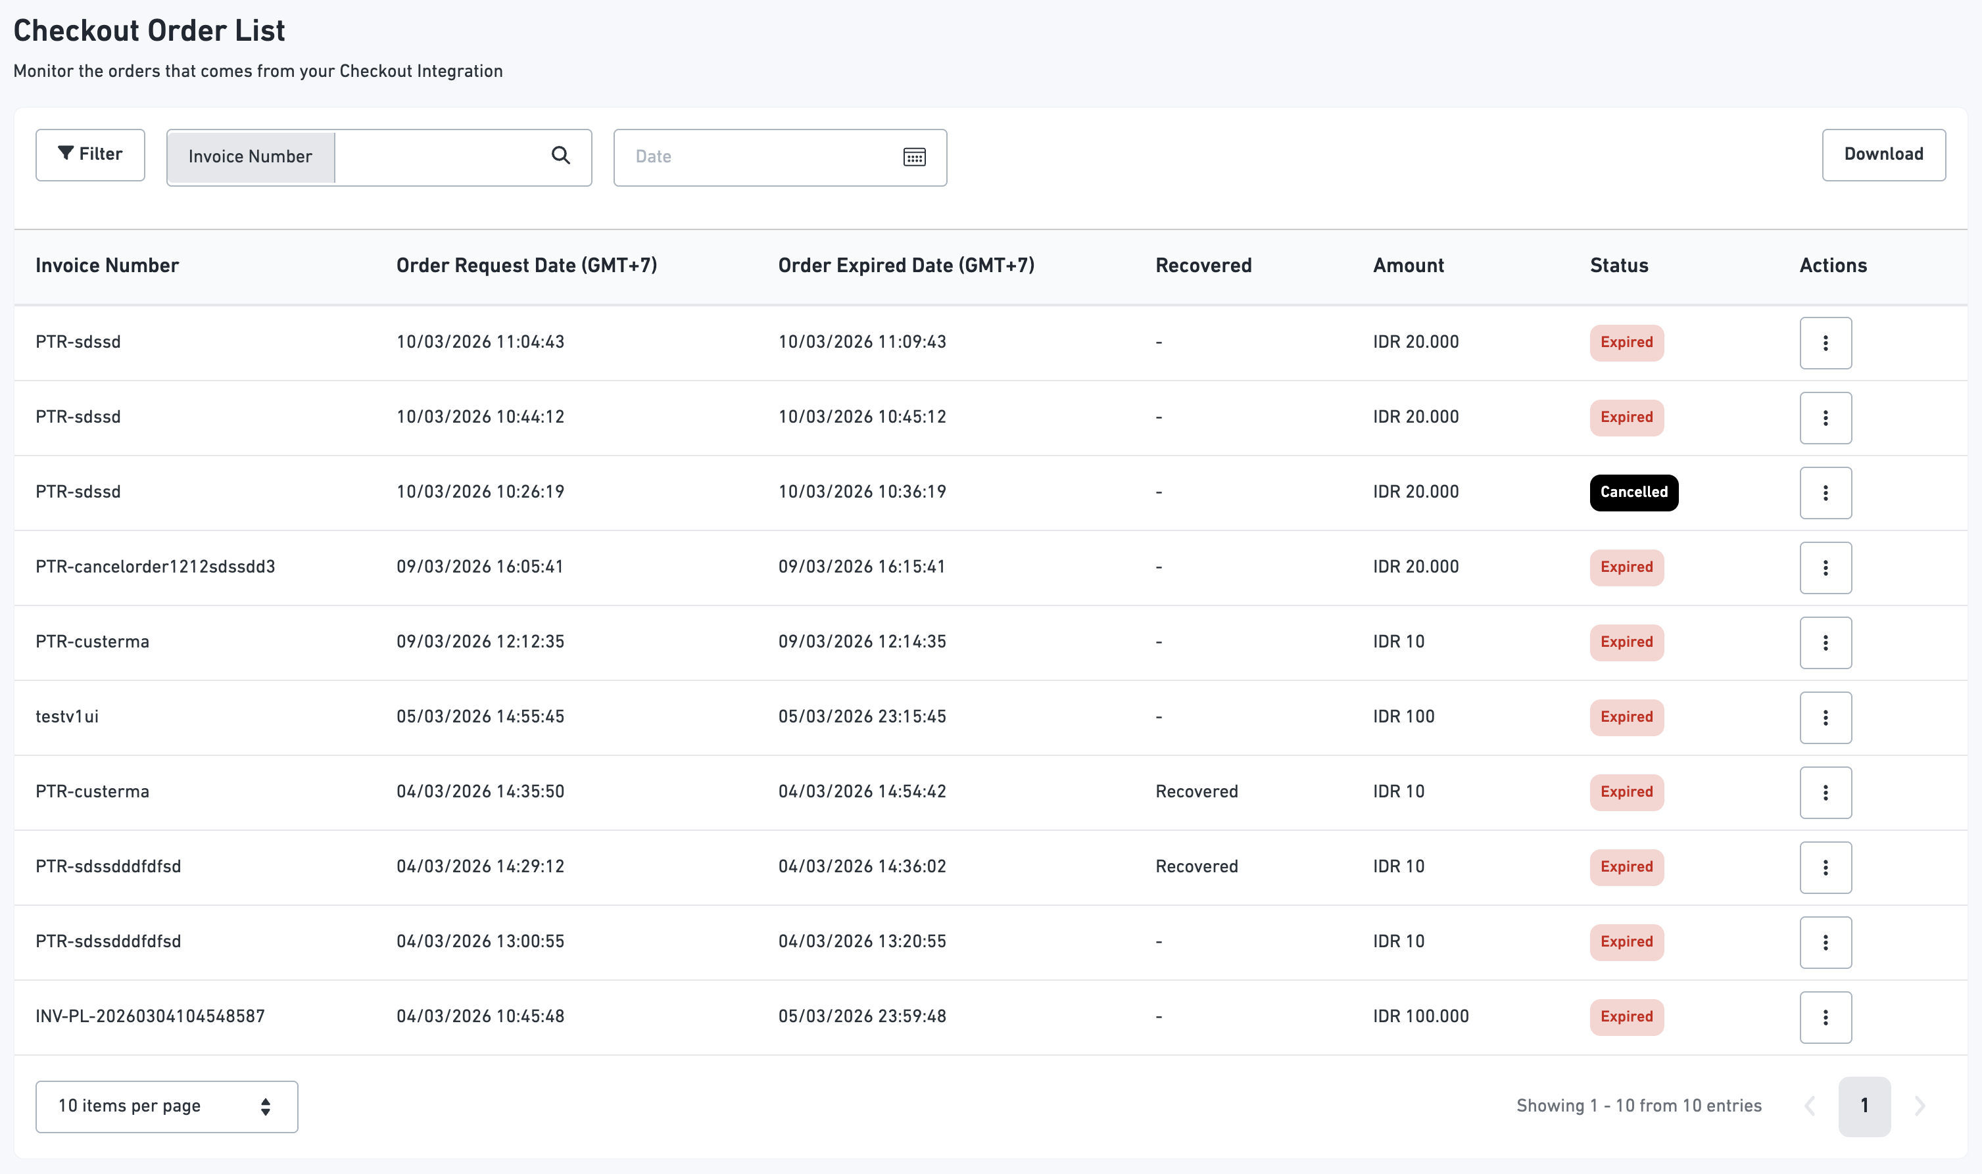Screen dimensions: 1982x1174
Task: Open the Filter options
Action: [90, 154]
